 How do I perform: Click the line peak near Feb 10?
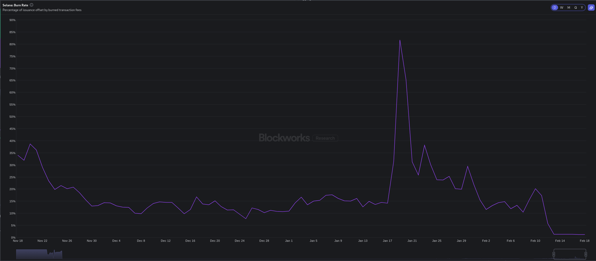coord(535,189)
